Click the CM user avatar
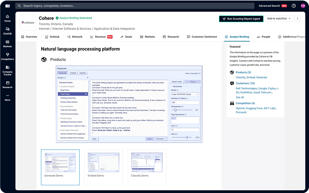This screenshot has height=193, width=309. pos(303,6)
